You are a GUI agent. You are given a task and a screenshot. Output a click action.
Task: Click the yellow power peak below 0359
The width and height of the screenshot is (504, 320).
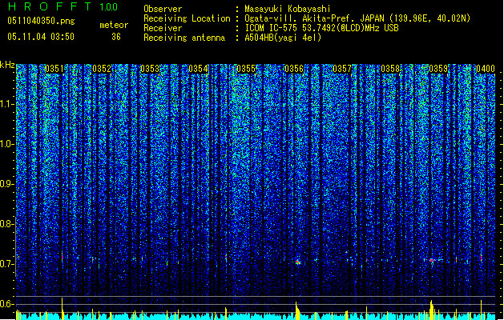432,310
